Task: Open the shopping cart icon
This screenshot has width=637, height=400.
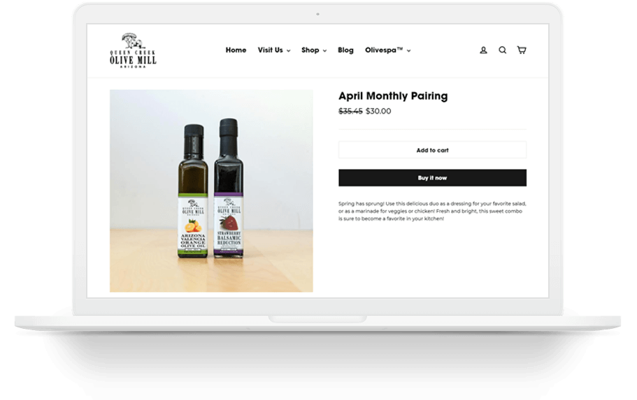Action: point(522,50)
